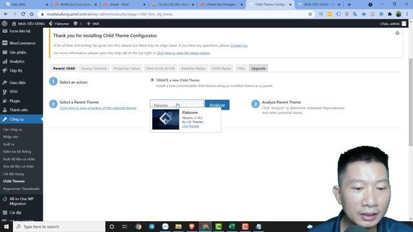Open Child Themes submenu item
This screenshot has height=232, width=413.
pyautogui.click(x=14, y=181)
